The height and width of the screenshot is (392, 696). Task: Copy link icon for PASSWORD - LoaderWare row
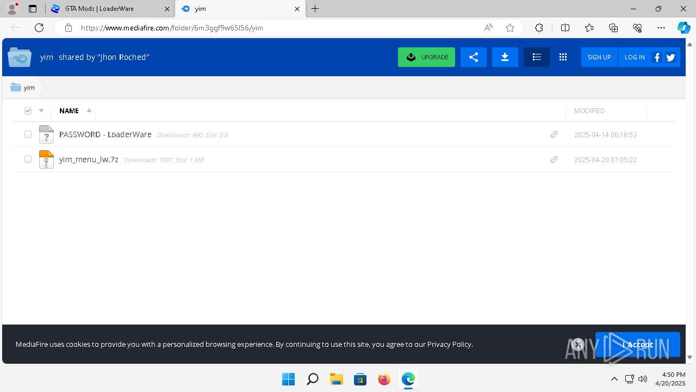coord(554,134)
